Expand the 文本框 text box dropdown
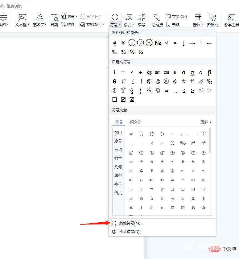239x259 pixels. (x=28, y=25)
